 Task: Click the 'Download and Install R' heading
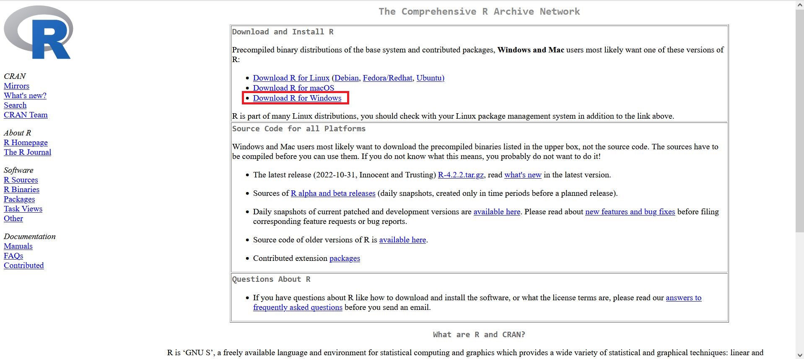[x=283, y=32]
